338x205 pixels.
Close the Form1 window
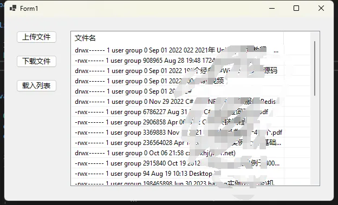[x=321, y=9]
